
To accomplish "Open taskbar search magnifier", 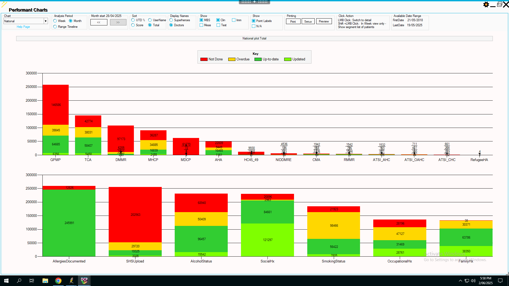I will (x=19, y=280).
